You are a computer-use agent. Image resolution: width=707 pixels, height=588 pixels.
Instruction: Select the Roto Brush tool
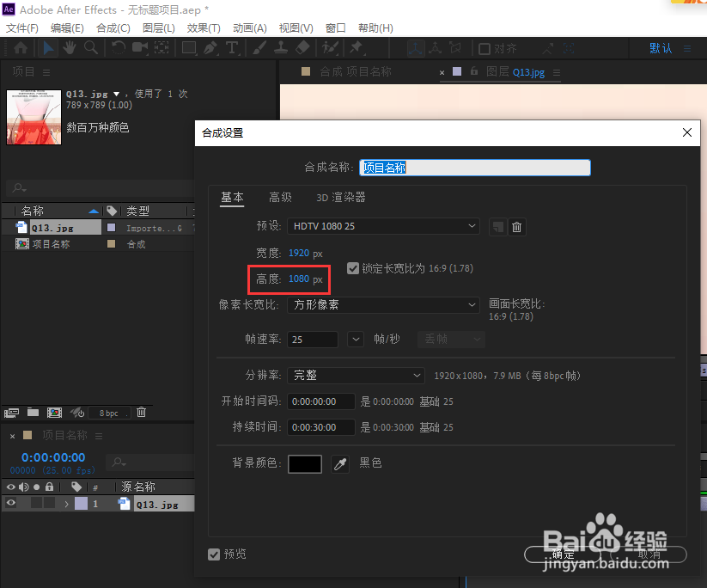[x=330, y=48]
